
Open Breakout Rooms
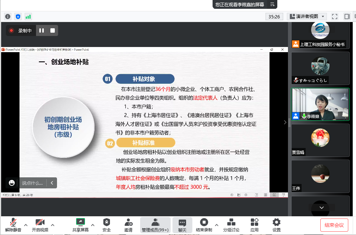point(231,225)
